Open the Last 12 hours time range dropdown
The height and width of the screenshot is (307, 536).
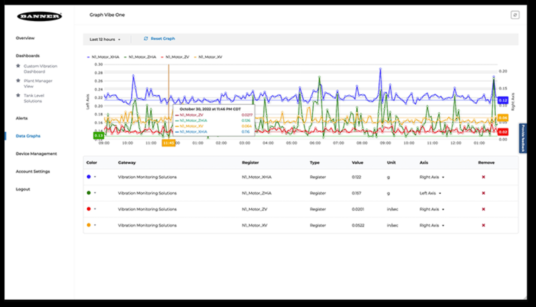[105, 39]
